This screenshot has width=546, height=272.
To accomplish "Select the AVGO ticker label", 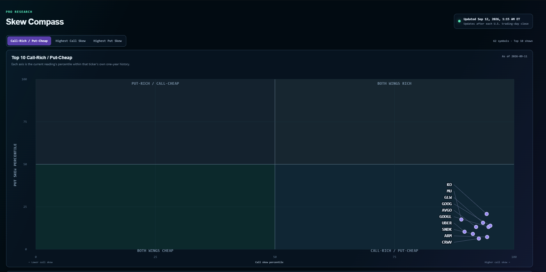I will (447, 210).
